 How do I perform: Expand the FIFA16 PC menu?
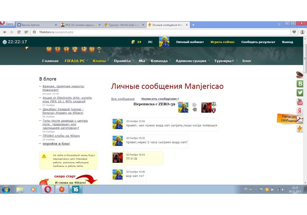coord(75,61)
